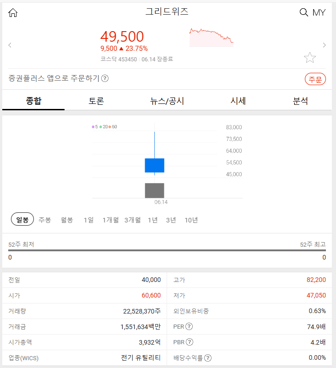Click the 5-day moving average legend dot
The height and width of the screenshot is (368, 336).
(93, 127)
